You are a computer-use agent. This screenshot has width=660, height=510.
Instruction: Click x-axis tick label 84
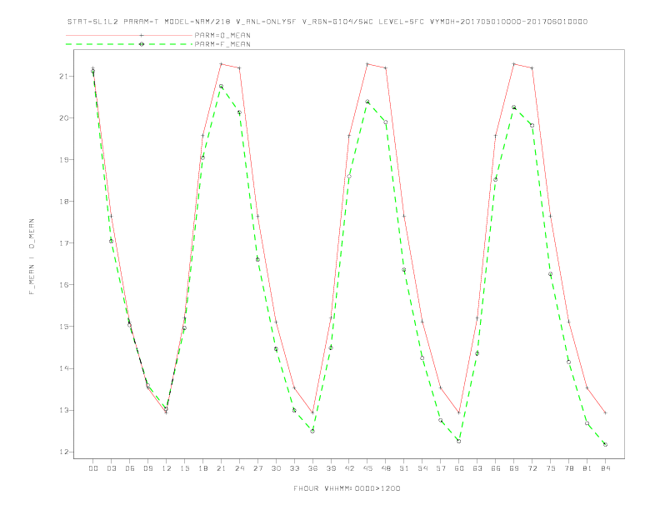605,468
